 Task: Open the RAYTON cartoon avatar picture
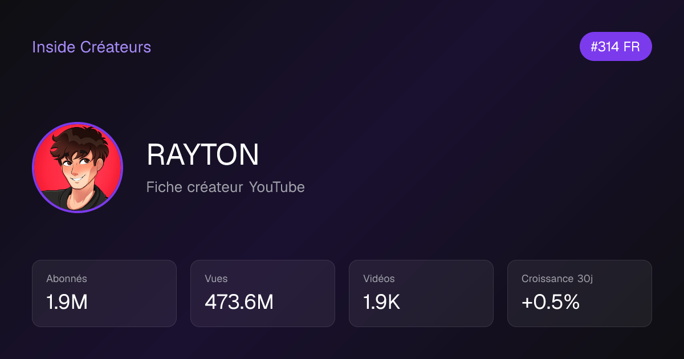(x=78, y=168)
